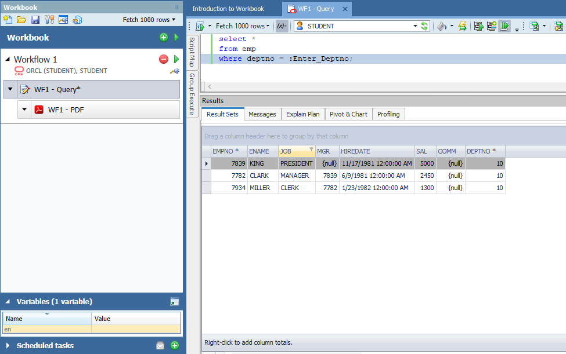Open a workbook with the folder icon

point(21,20)
